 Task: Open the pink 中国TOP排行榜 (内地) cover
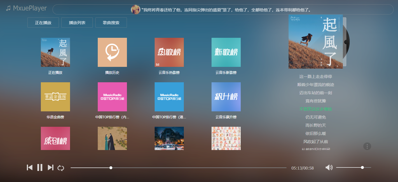click(x=112, y=97)
